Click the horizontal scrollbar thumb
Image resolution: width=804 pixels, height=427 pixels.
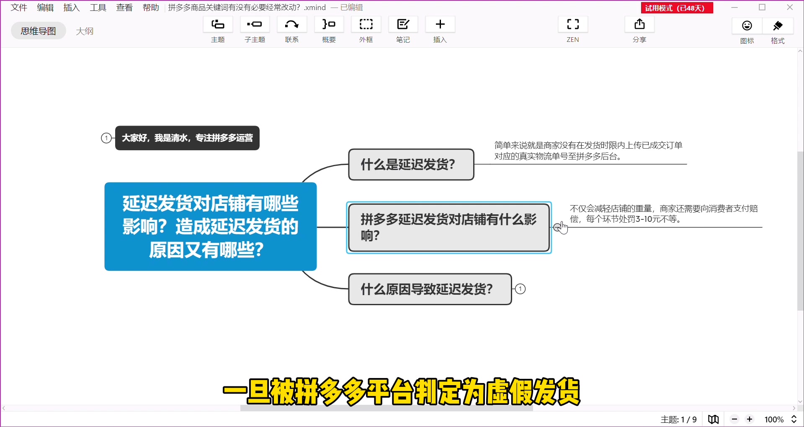[387, 408]
